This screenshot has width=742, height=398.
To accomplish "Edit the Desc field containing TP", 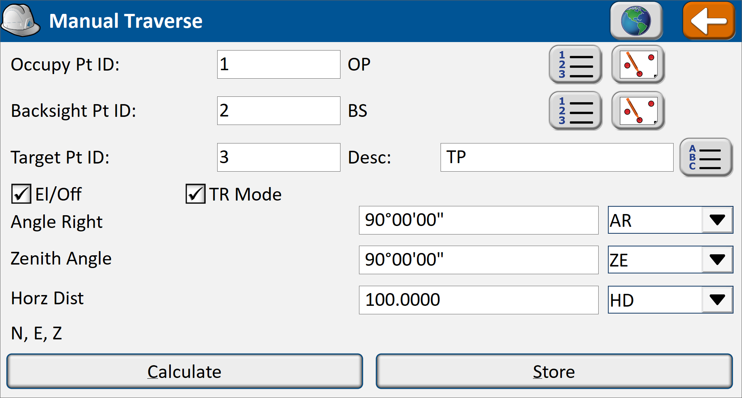I will (x=557, y=157).
